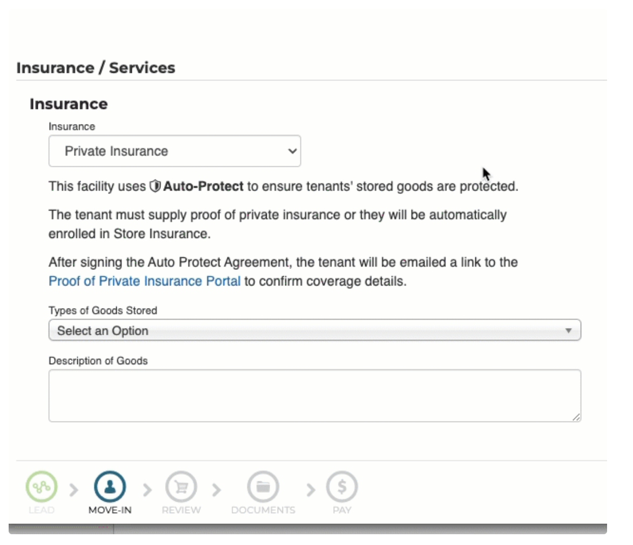Click the MOVE-IN step label
The height and width of the screenshot is (545, 633).
(x=110, y=510)
